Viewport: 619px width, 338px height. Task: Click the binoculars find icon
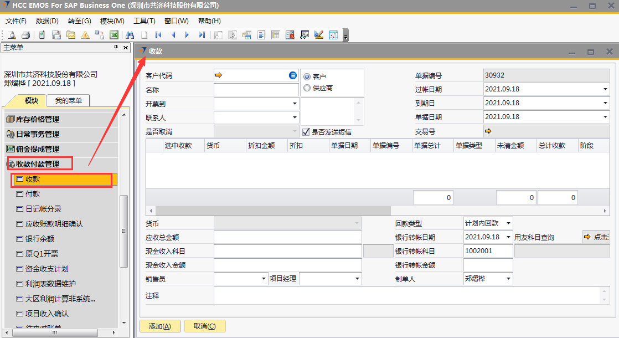(130, 35)
